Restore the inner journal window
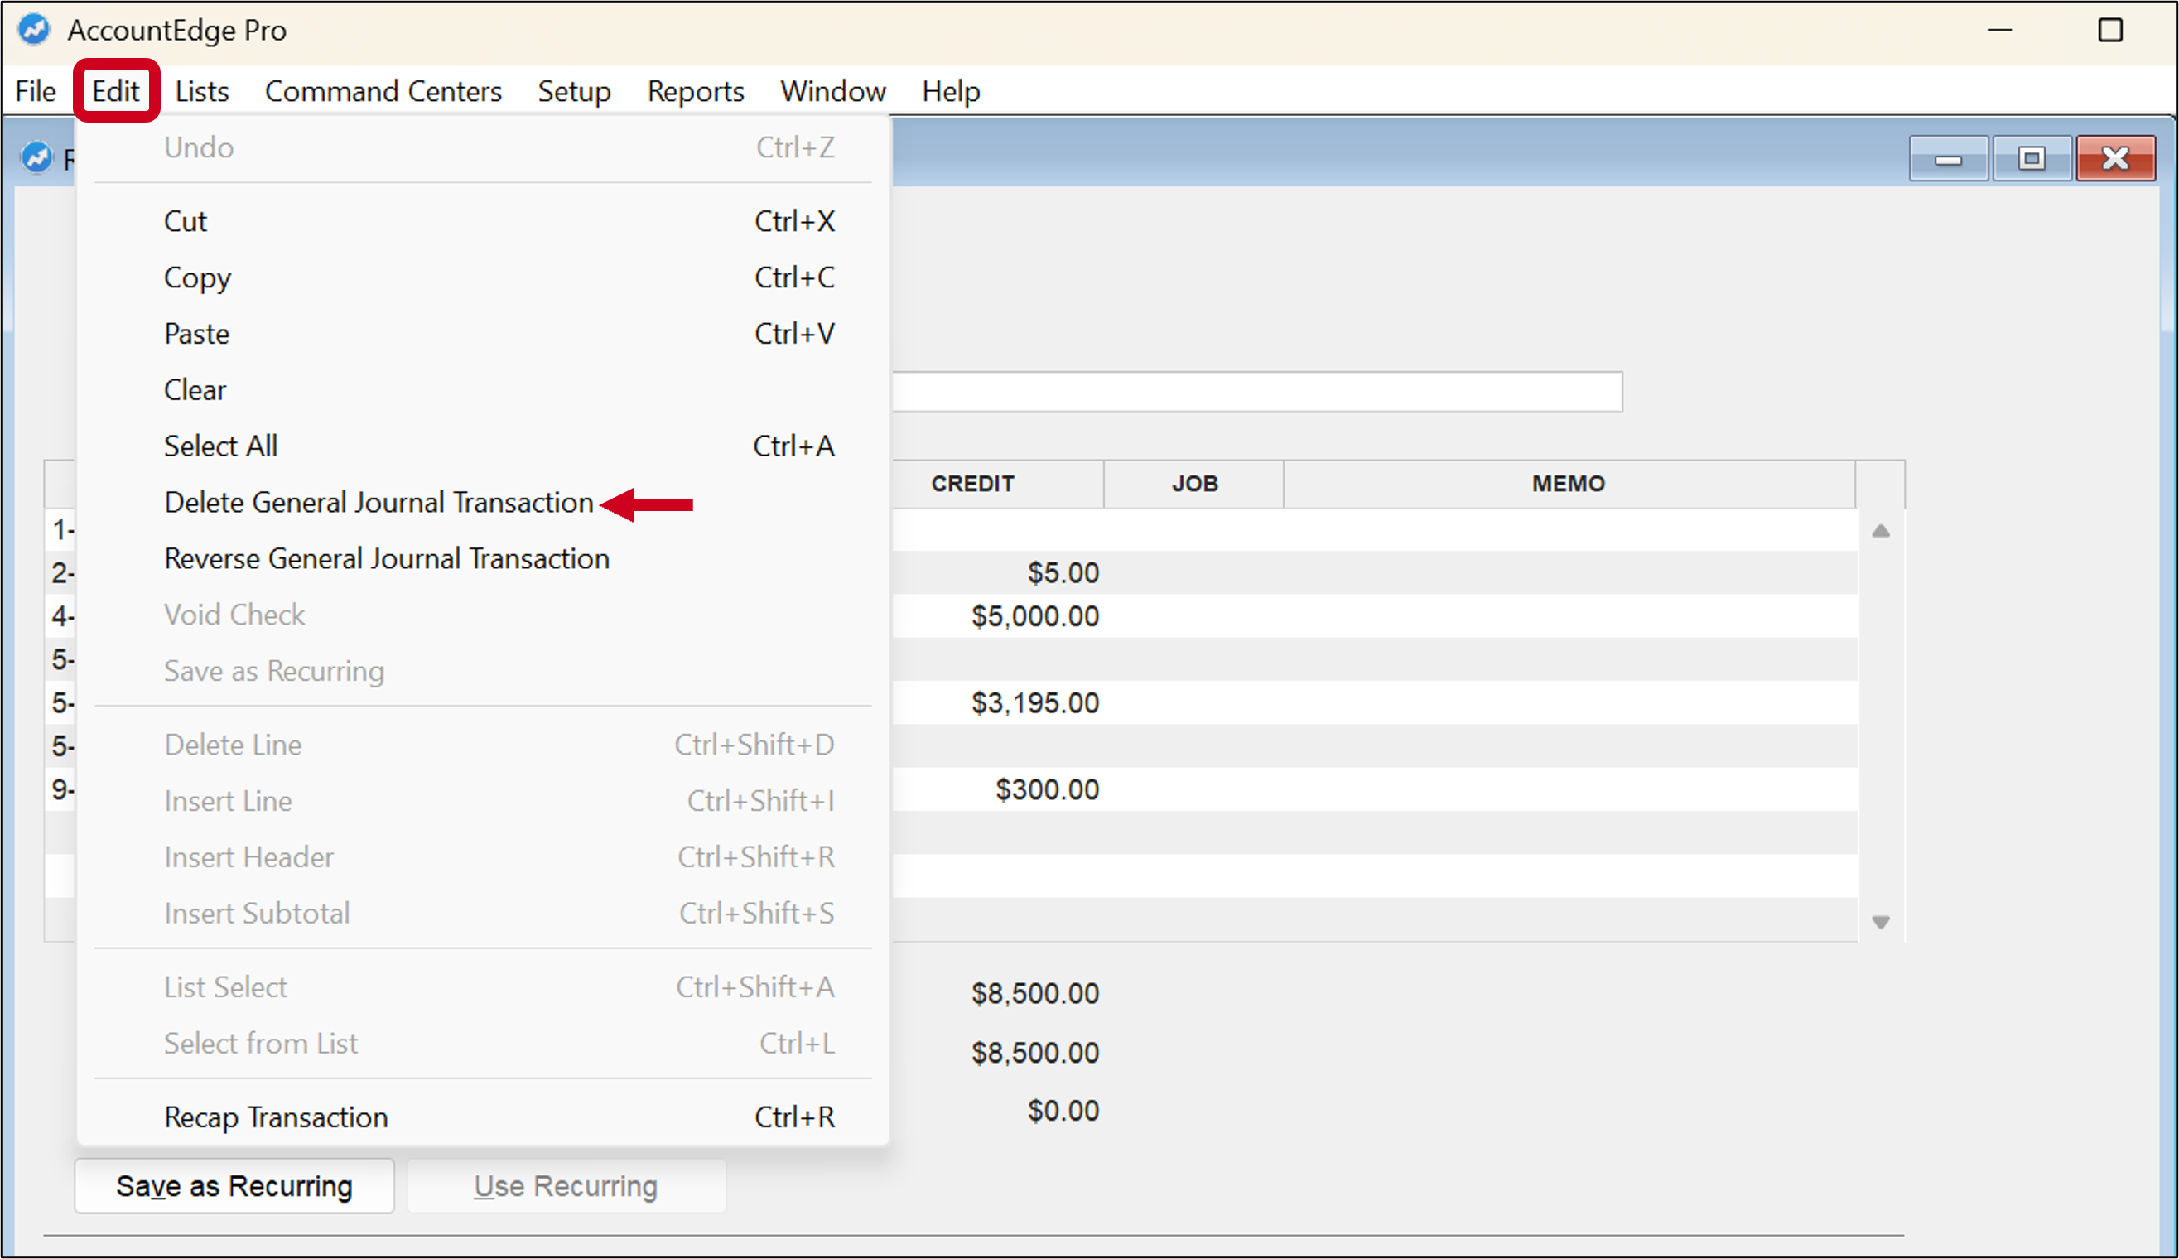The height and width of the screenshot is (1259, 2179). coord(2032,158)
